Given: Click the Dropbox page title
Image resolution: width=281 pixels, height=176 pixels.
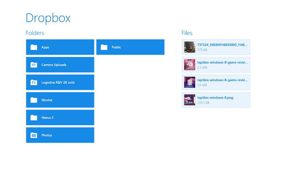Looking at the screenshot, I should pos(48,18).
